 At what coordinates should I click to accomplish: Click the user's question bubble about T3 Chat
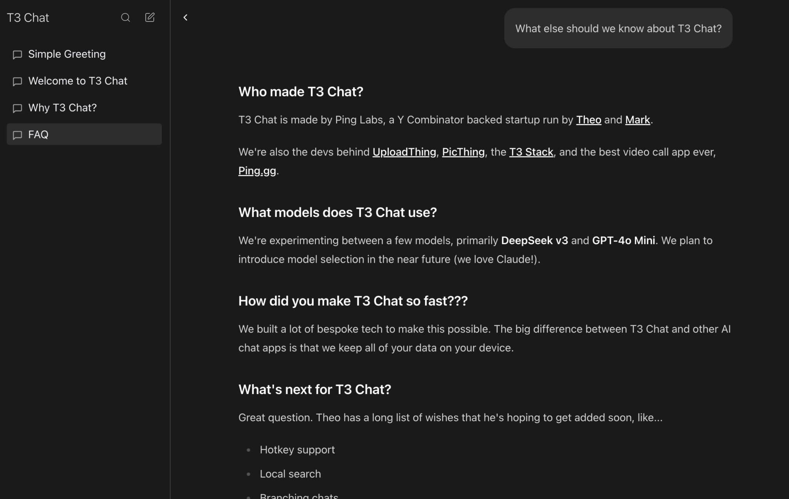click(618, 28)
